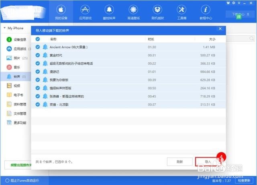Open 视频 video sidebar icon
Screen dimensions: 257x185
coord(9,86)
